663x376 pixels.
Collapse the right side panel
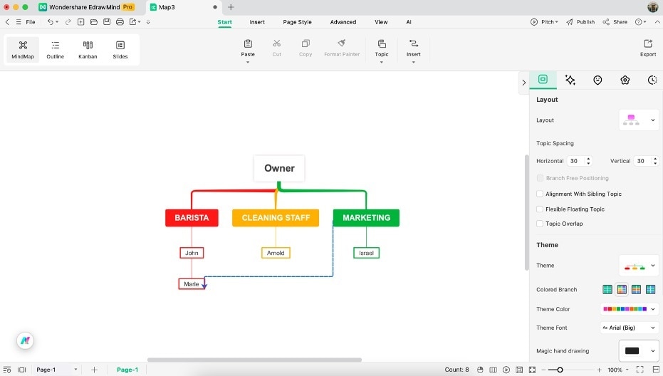point(524,83)
